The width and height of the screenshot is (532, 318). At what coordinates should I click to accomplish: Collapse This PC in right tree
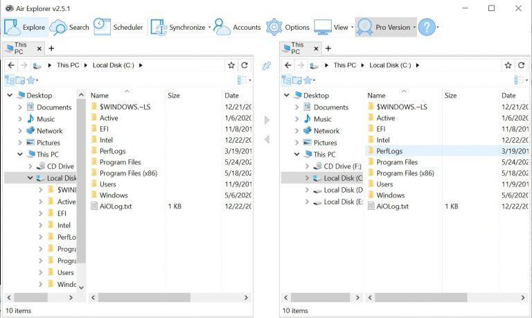296,154
